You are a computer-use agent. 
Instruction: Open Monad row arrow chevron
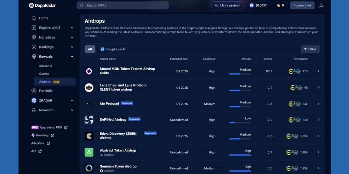point(319,71)
